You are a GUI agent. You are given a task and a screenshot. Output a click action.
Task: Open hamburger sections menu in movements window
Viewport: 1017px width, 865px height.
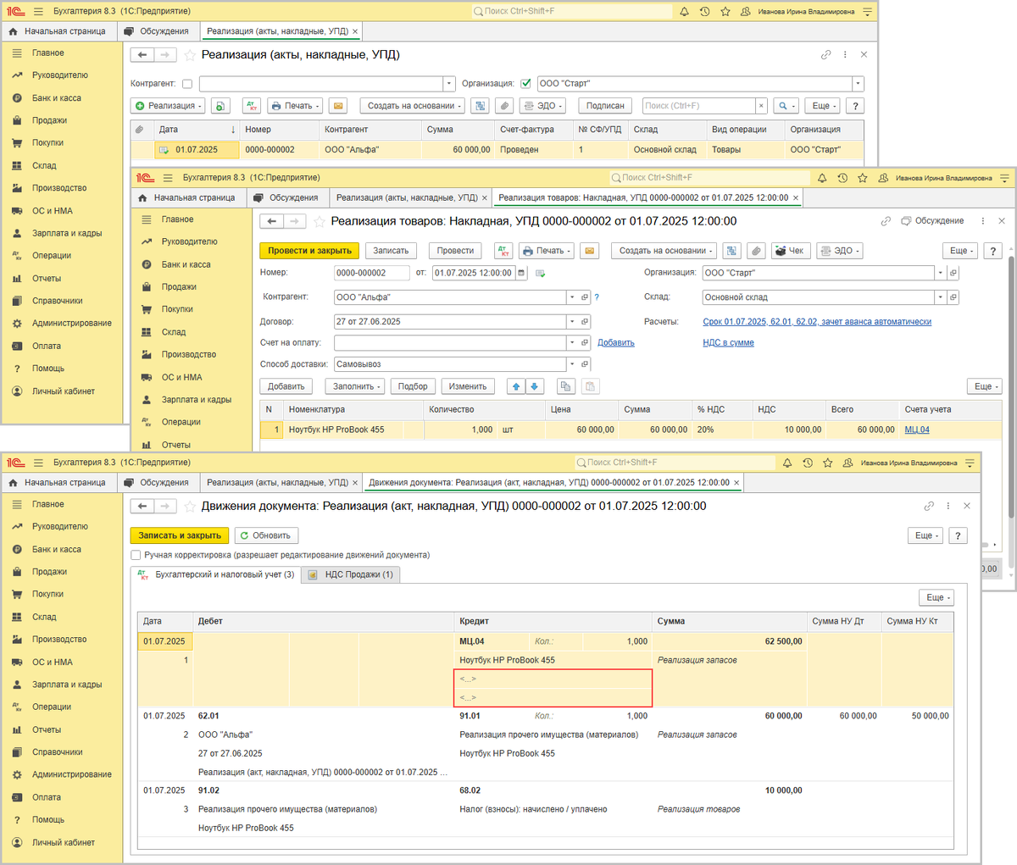point(39,463)
